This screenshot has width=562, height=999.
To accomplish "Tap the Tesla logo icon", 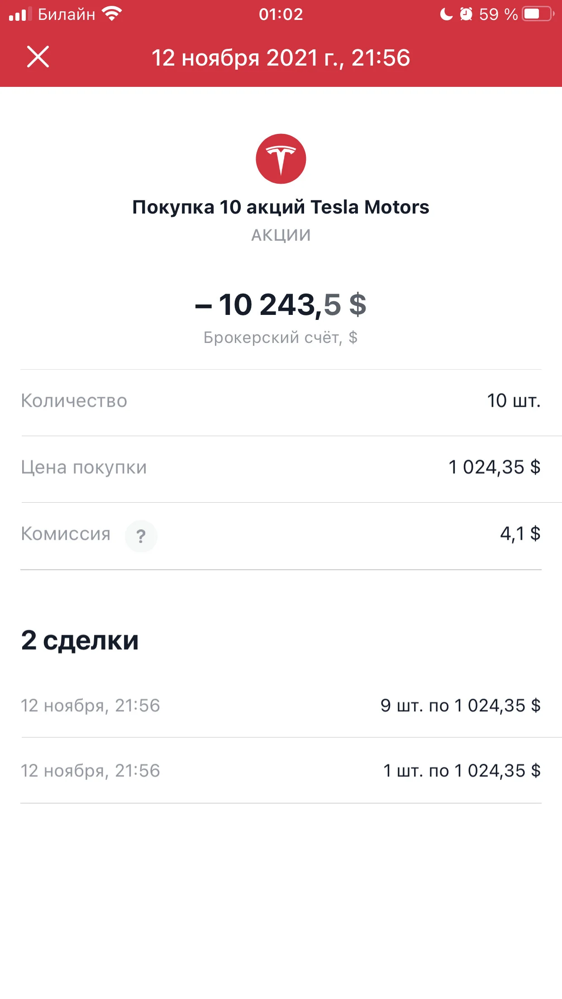I will [281, 159].
